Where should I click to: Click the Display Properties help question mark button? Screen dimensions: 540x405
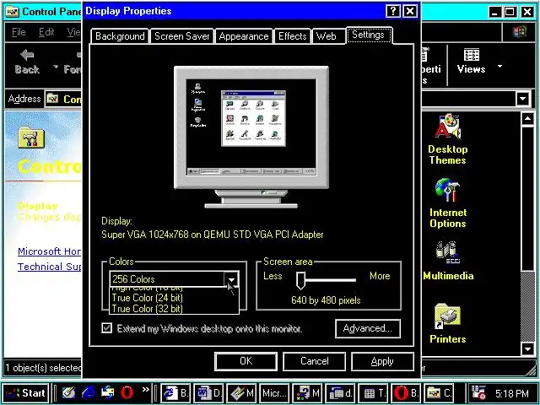[393, 11]
